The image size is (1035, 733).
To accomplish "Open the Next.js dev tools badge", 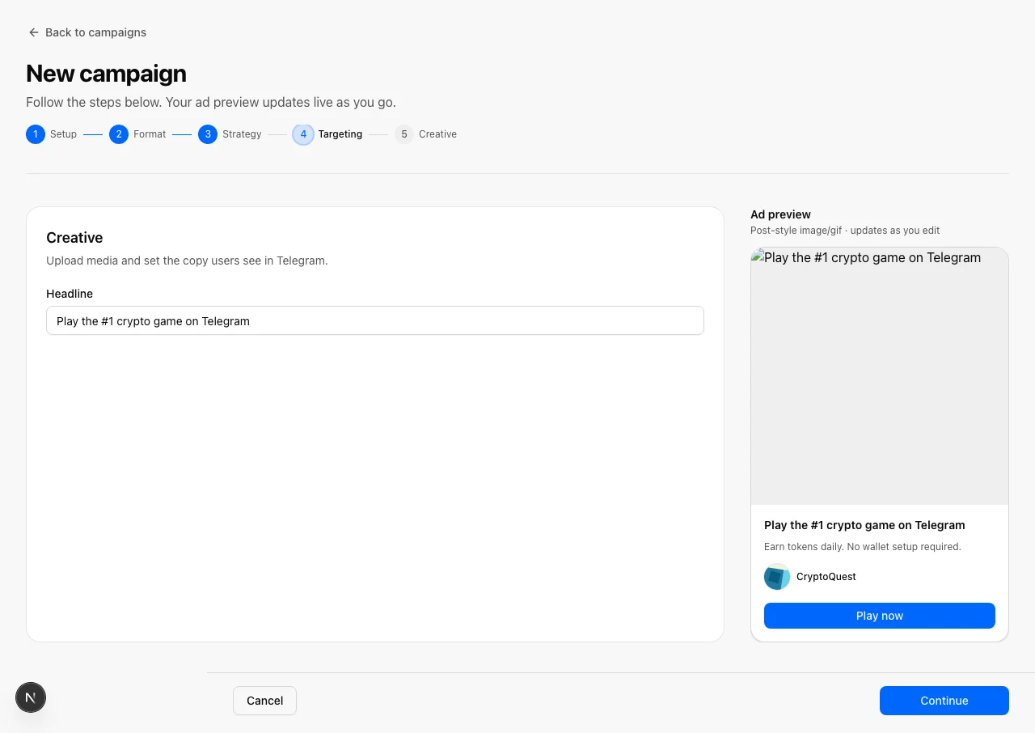I will click(x=31, y=697).
